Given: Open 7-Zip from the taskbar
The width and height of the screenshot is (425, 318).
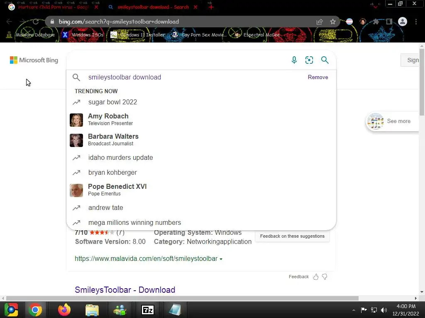Looking at the screenshot, I should (x=148, y=310).
